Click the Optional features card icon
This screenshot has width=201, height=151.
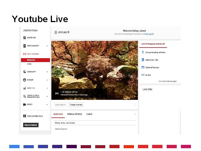(x=143, y=67)
